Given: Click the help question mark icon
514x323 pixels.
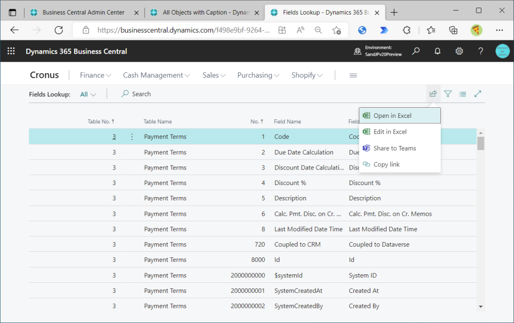Looking at the screenshot, I should tap(480, 51).
